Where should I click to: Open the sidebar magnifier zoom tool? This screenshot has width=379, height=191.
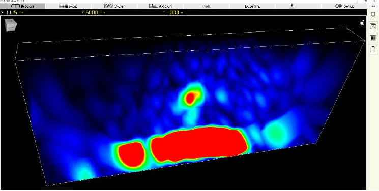click(x=373, y=26)
